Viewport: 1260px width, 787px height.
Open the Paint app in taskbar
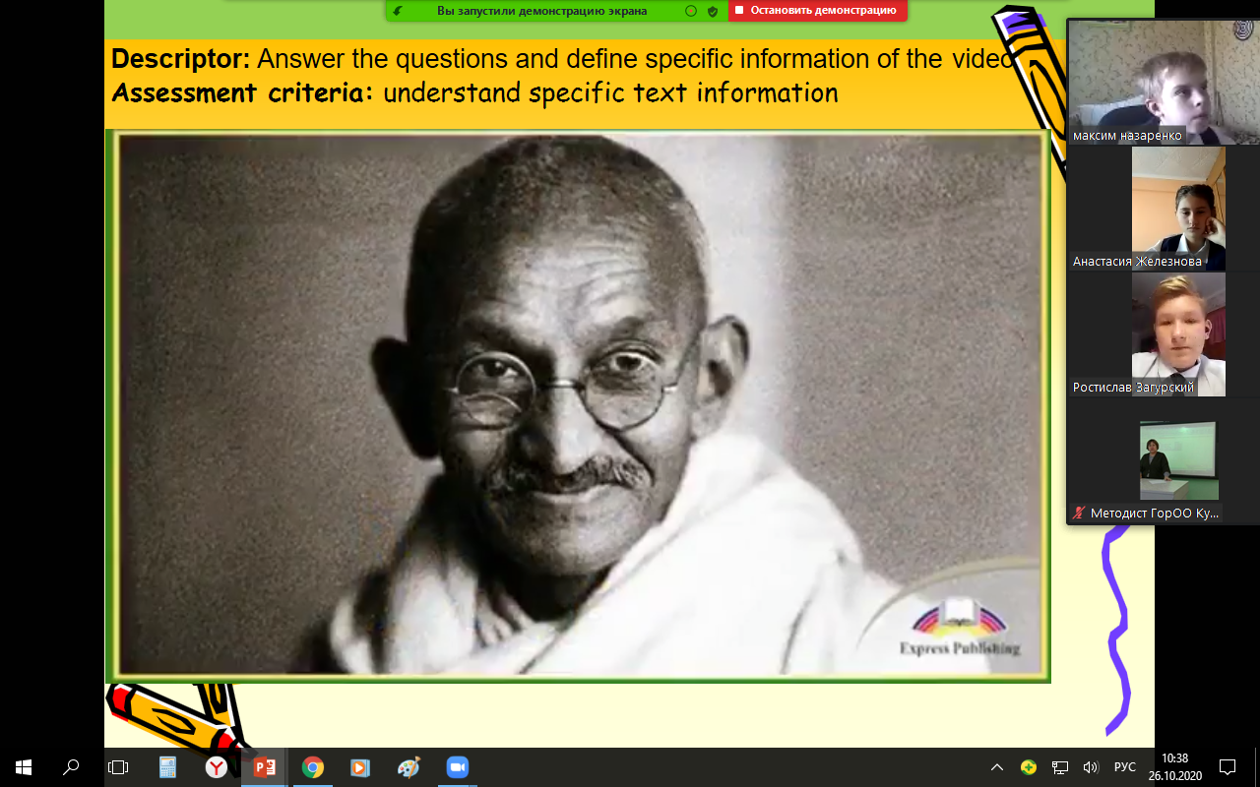point(409,767)
